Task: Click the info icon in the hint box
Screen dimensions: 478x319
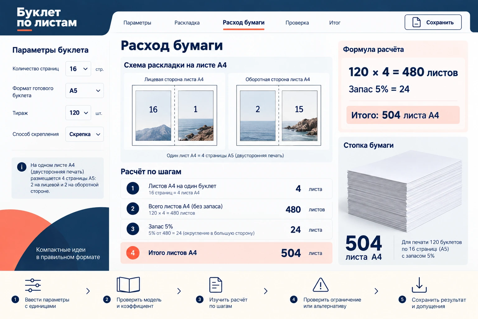Action: [x=21, y=167]
